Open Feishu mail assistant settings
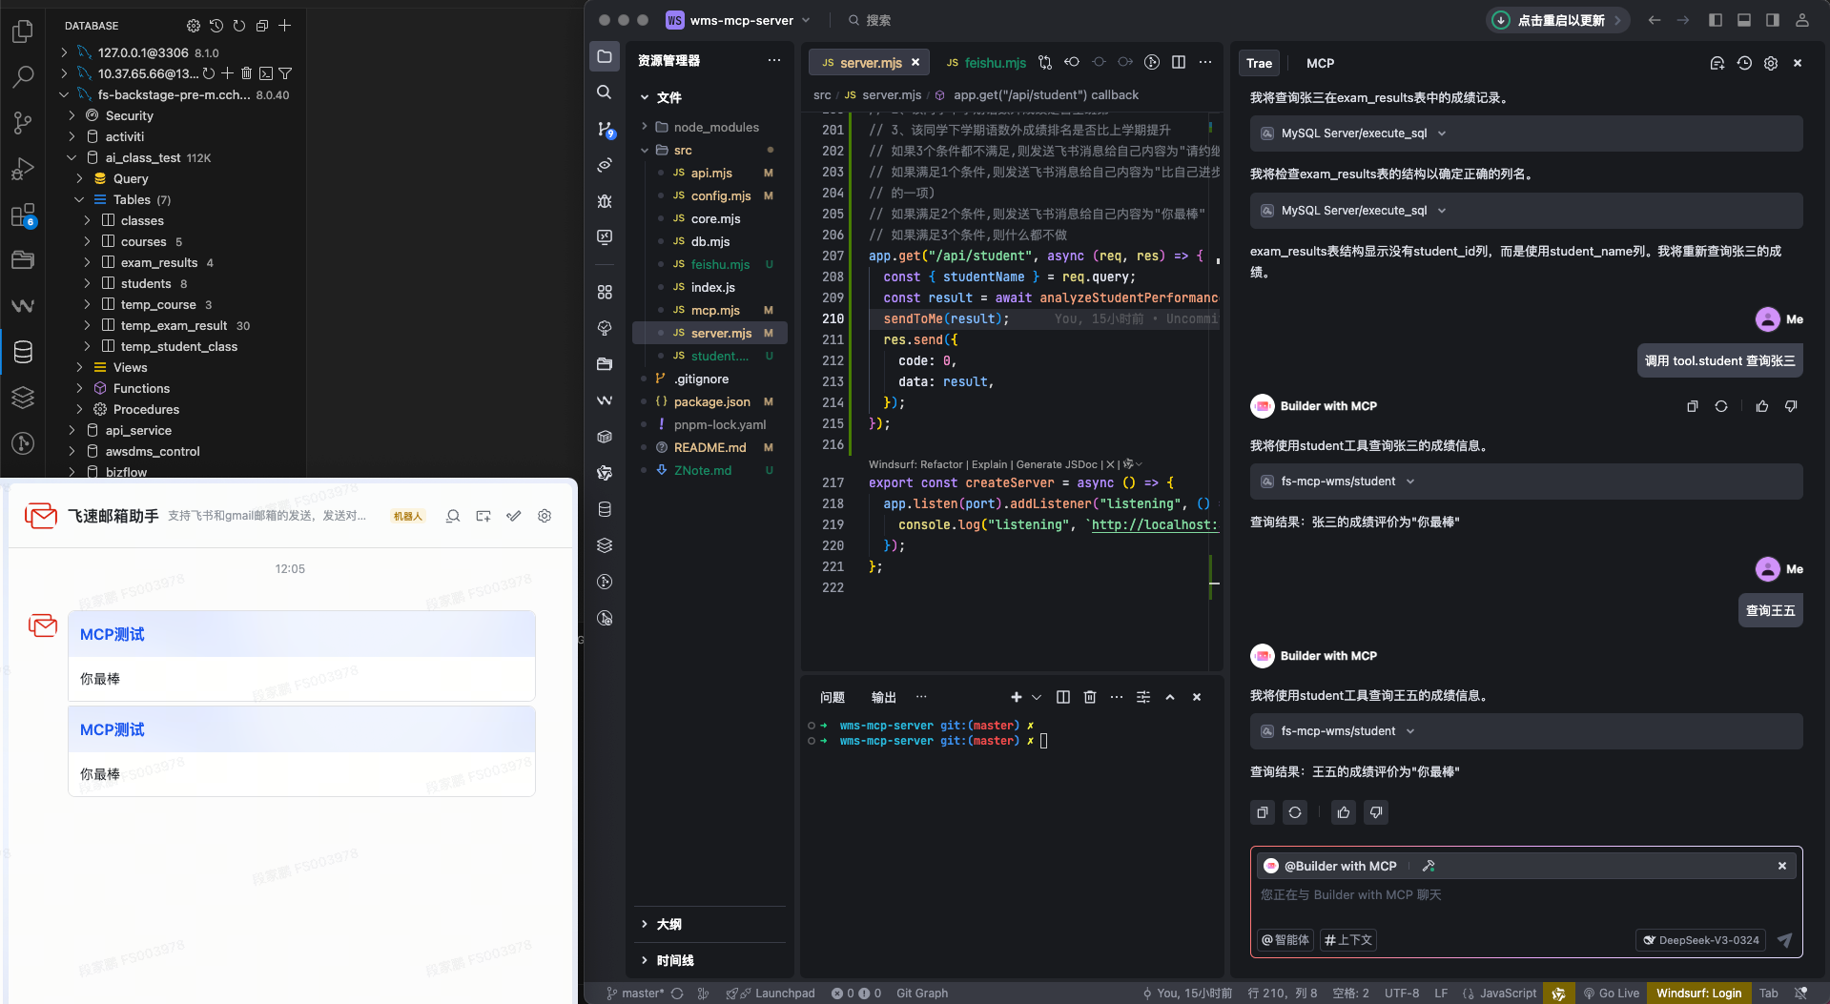 coord(545,516)
